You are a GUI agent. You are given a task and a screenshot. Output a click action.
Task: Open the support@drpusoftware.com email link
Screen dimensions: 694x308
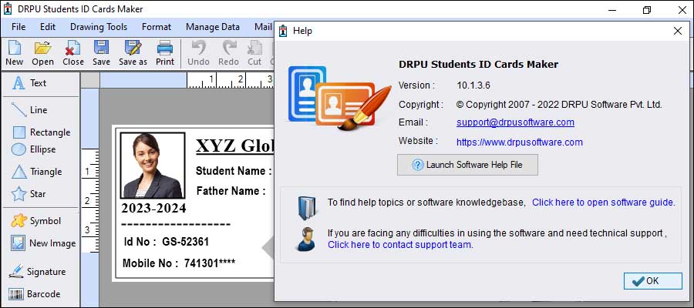[x=515, y=122]
